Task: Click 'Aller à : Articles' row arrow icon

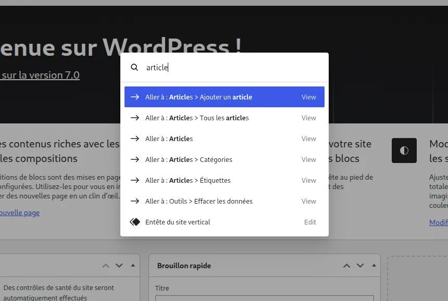Action: (135, 139)
